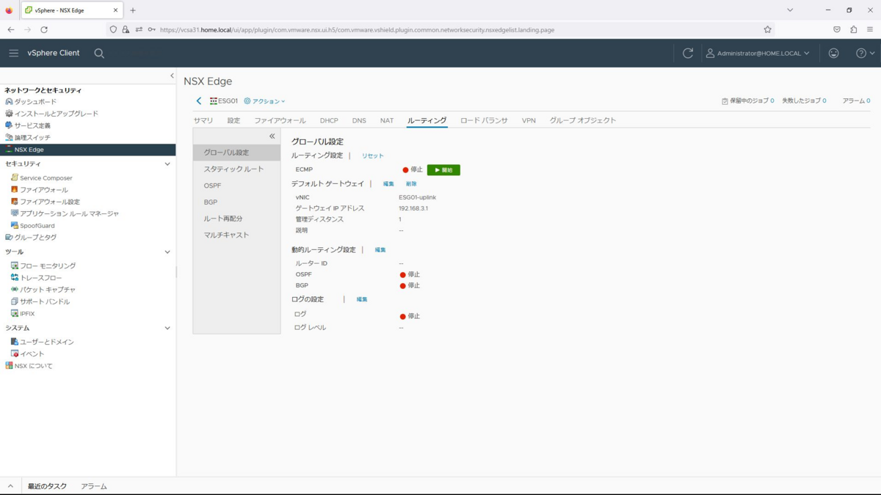881x495 pixels.
Task: Open サービス定義 in the sidebar
Action: [x=32, y=125]
